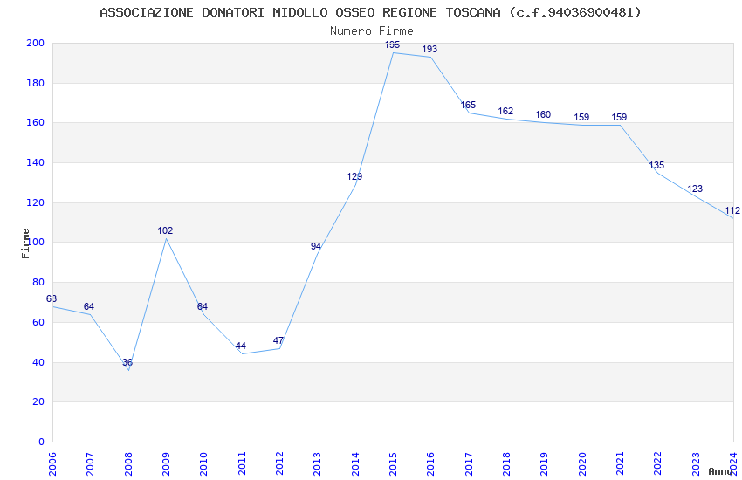
Task: Select the 112 data label
Action: [x=732, y=210]
